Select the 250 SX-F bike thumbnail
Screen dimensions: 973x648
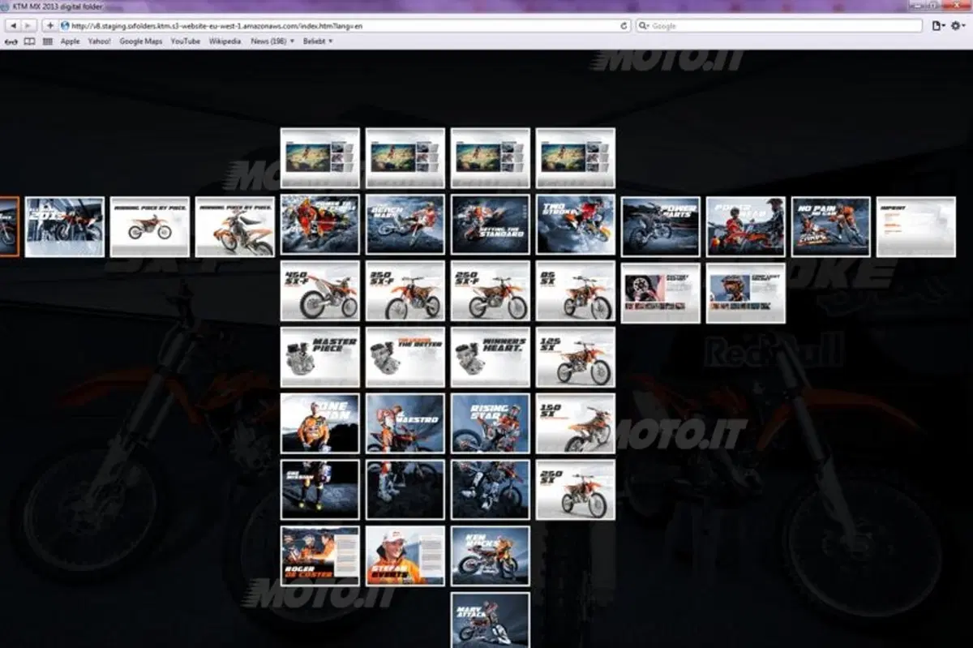491,291
